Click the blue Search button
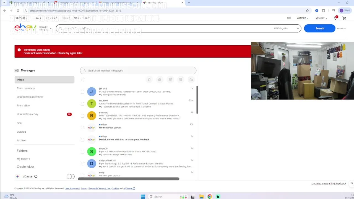Viewport: 354px width, 199px height. [x=320, y=28]
